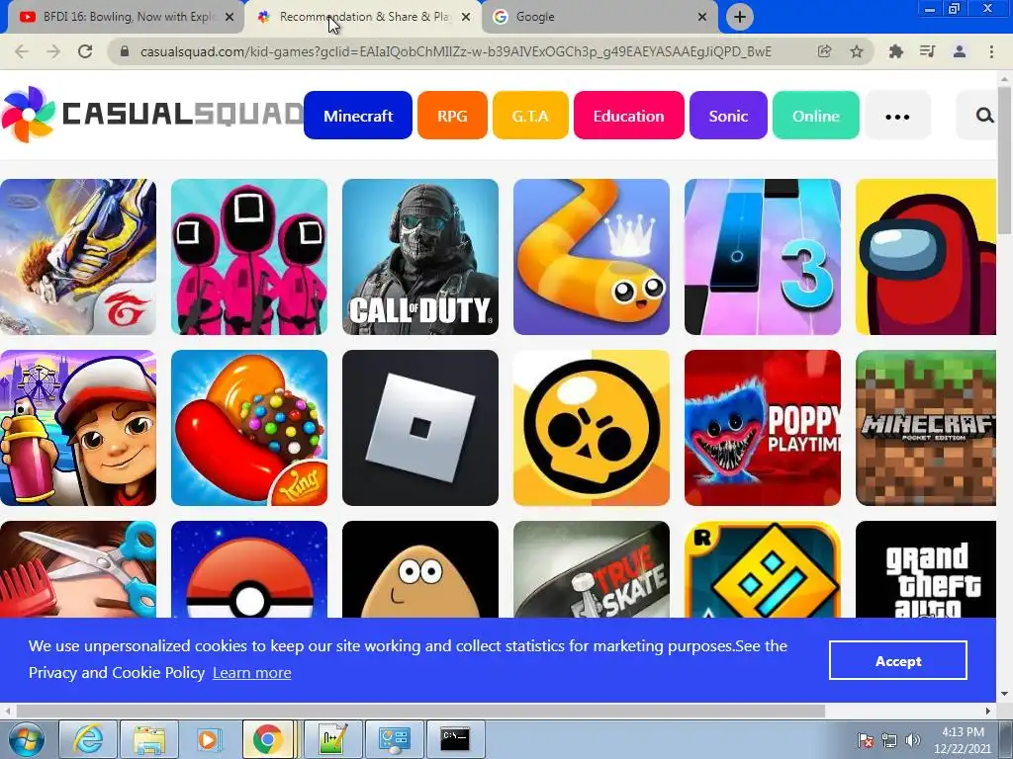Image resolution: width=1013 pixels, height=759 pixels.
Task: Open the Geometry Dash game tile
Action: pos(763,569)
